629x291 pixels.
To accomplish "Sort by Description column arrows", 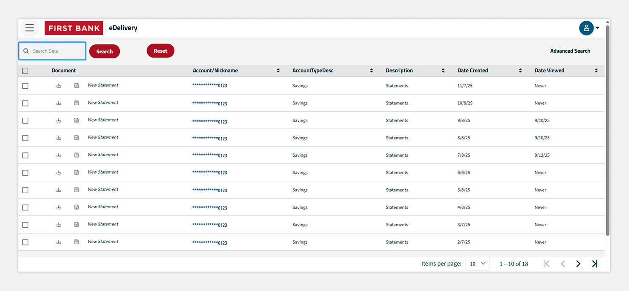I will click(443, 71).
